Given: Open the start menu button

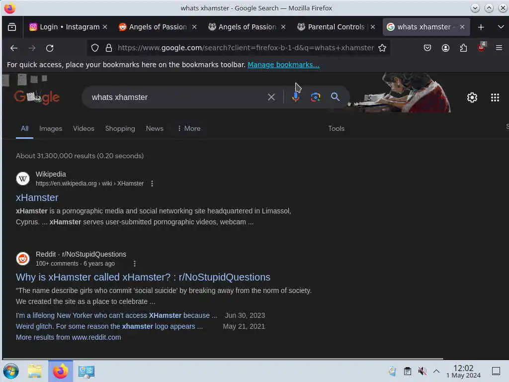Looking at the screenshot, I should pos(11,371).
